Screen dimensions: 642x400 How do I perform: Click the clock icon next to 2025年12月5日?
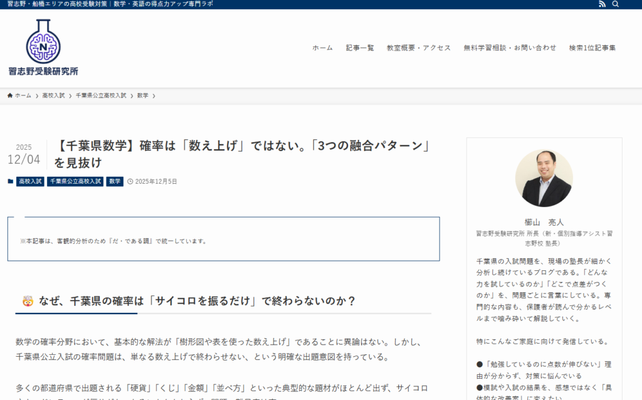(130, 181)
